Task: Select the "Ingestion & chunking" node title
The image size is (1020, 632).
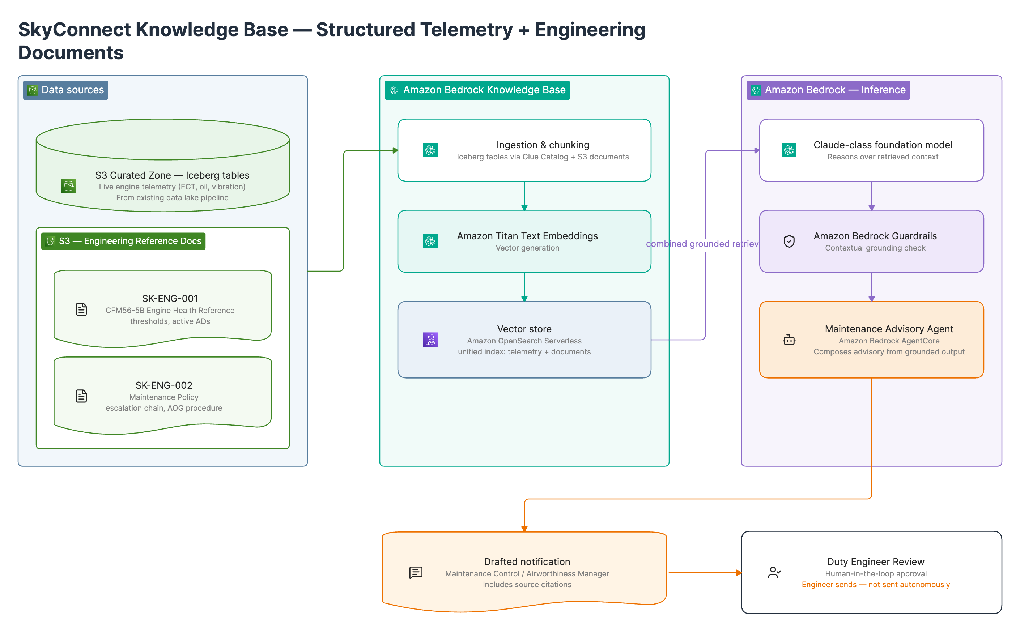Action: (x=543, y=145)
